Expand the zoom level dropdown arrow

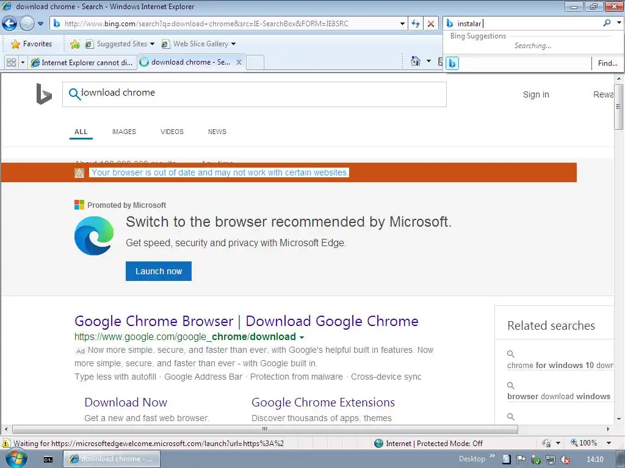(609, 443)
